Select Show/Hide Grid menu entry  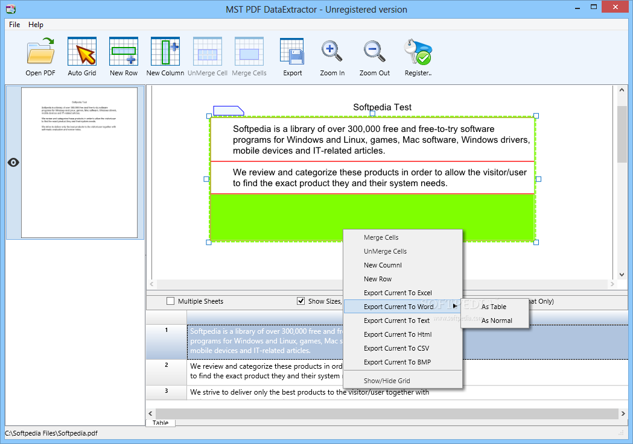402,381
